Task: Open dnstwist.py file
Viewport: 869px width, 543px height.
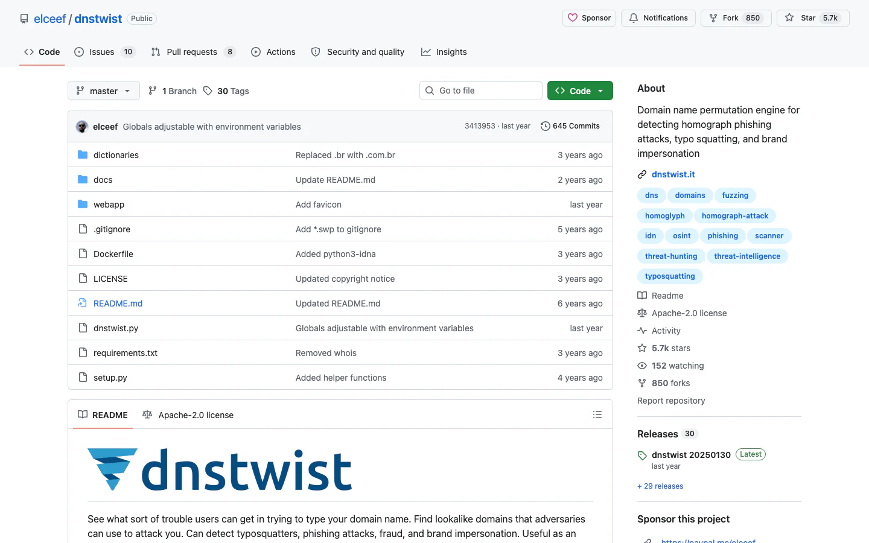Action: pyautogui.click(x=116, y=328)
